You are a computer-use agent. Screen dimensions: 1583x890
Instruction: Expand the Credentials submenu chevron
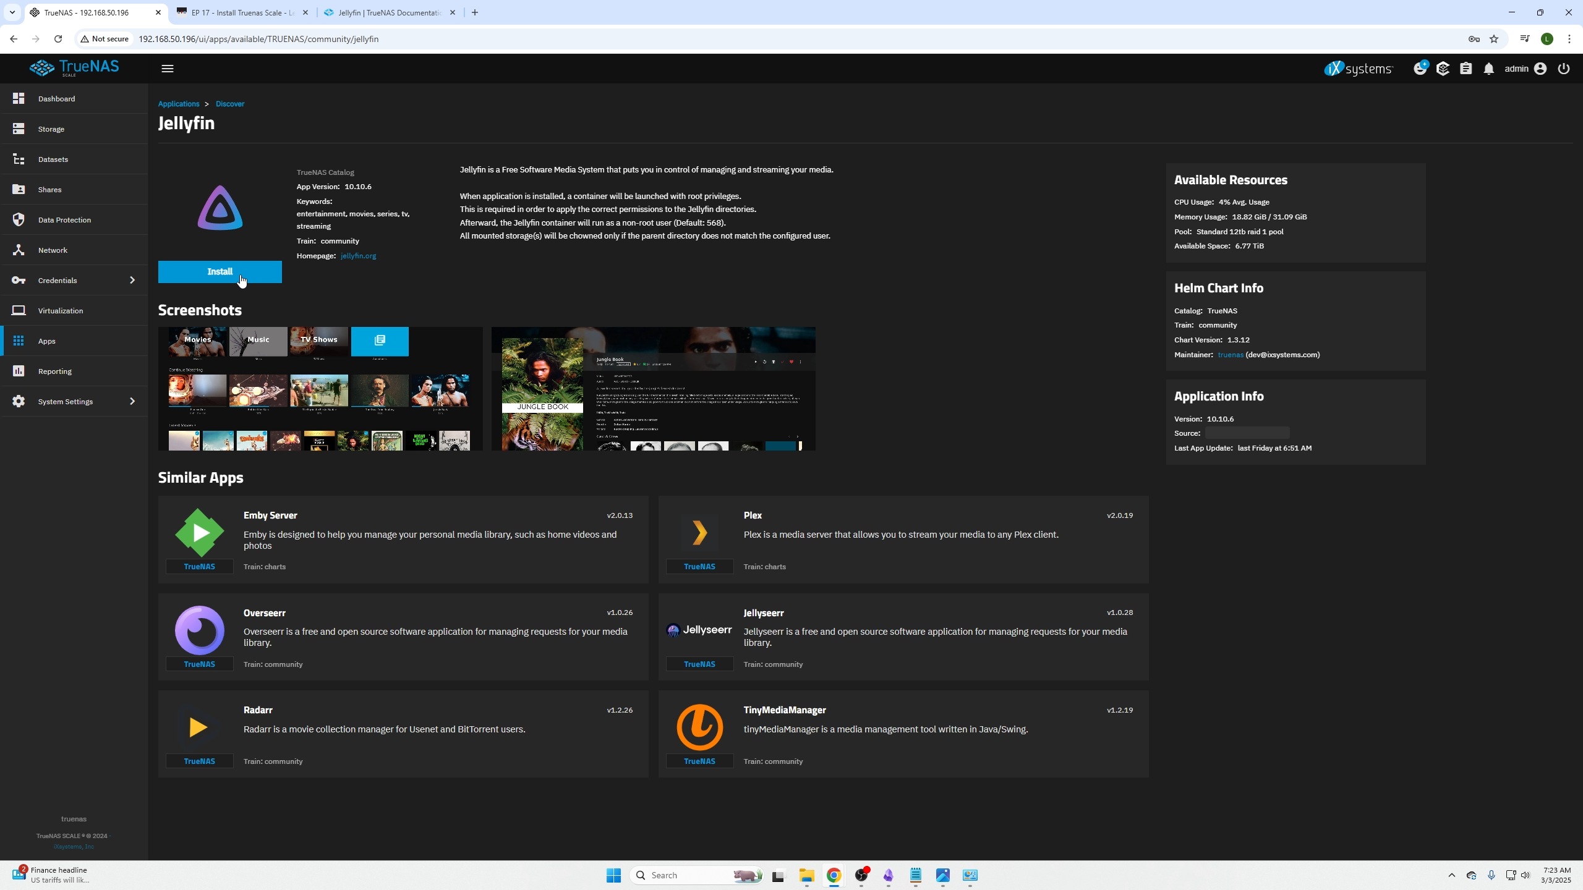(x=132, y=281)
